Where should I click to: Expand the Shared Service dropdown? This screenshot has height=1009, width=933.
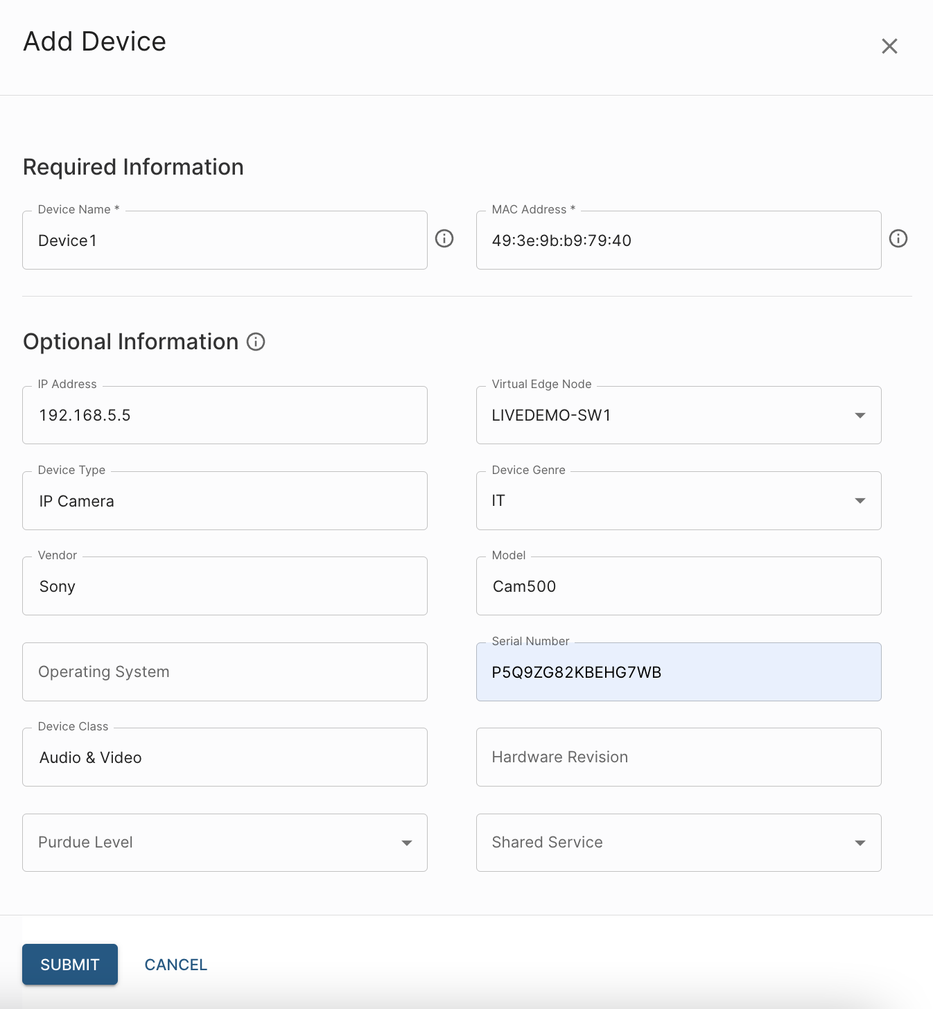(678, 843)
